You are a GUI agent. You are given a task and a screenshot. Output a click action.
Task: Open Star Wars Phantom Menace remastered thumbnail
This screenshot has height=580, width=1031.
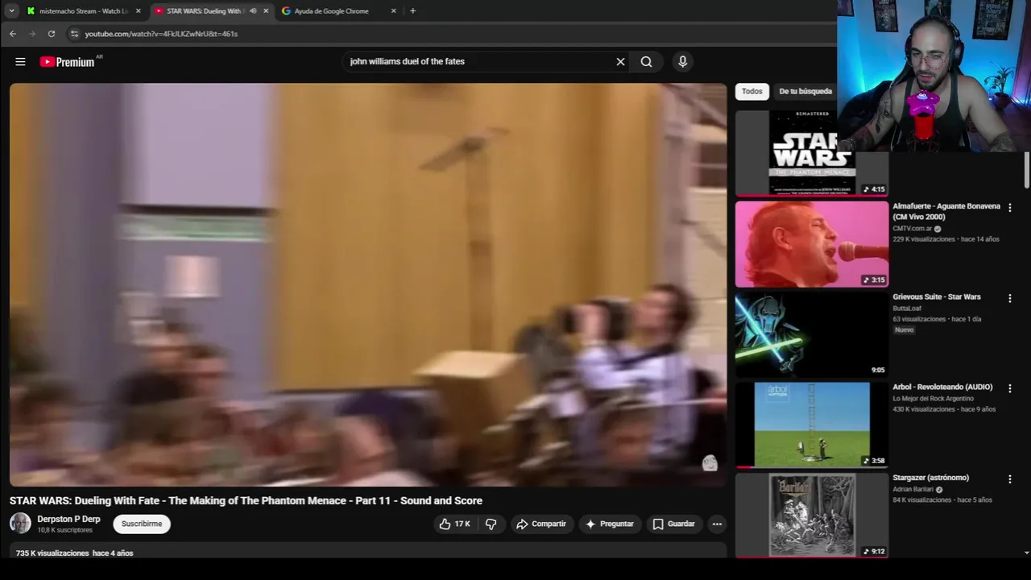(x=811, y=153)
